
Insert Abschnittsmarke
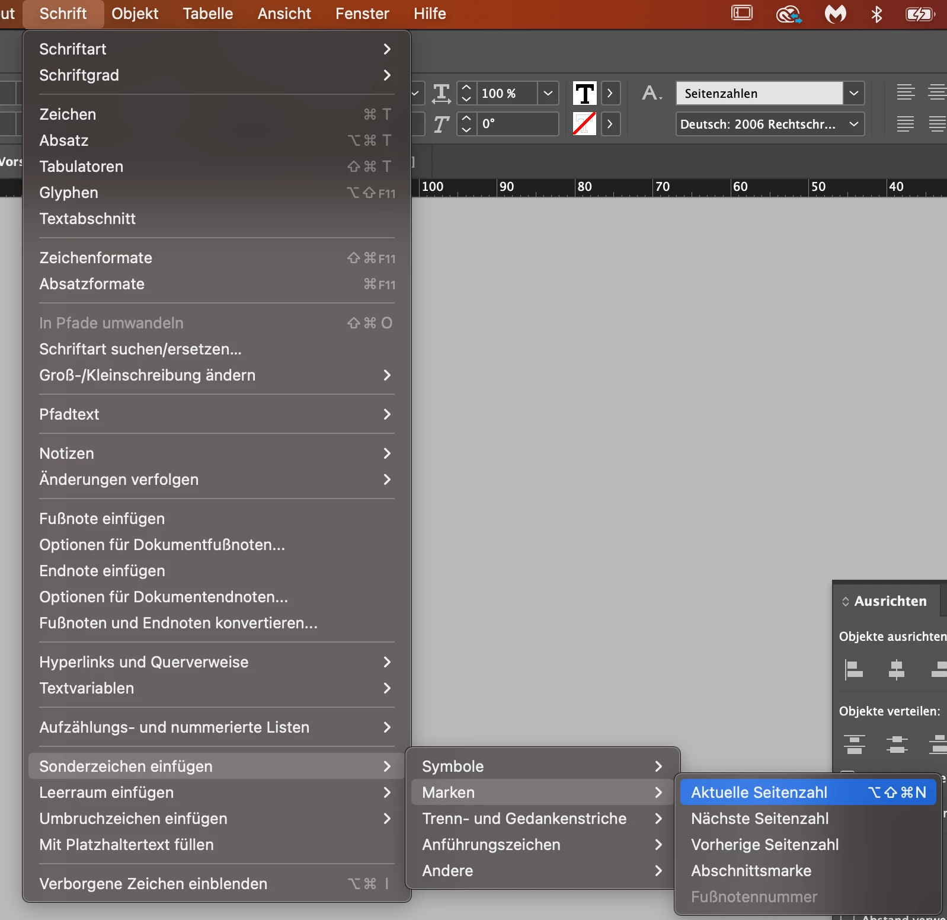[x=808, y=871]
